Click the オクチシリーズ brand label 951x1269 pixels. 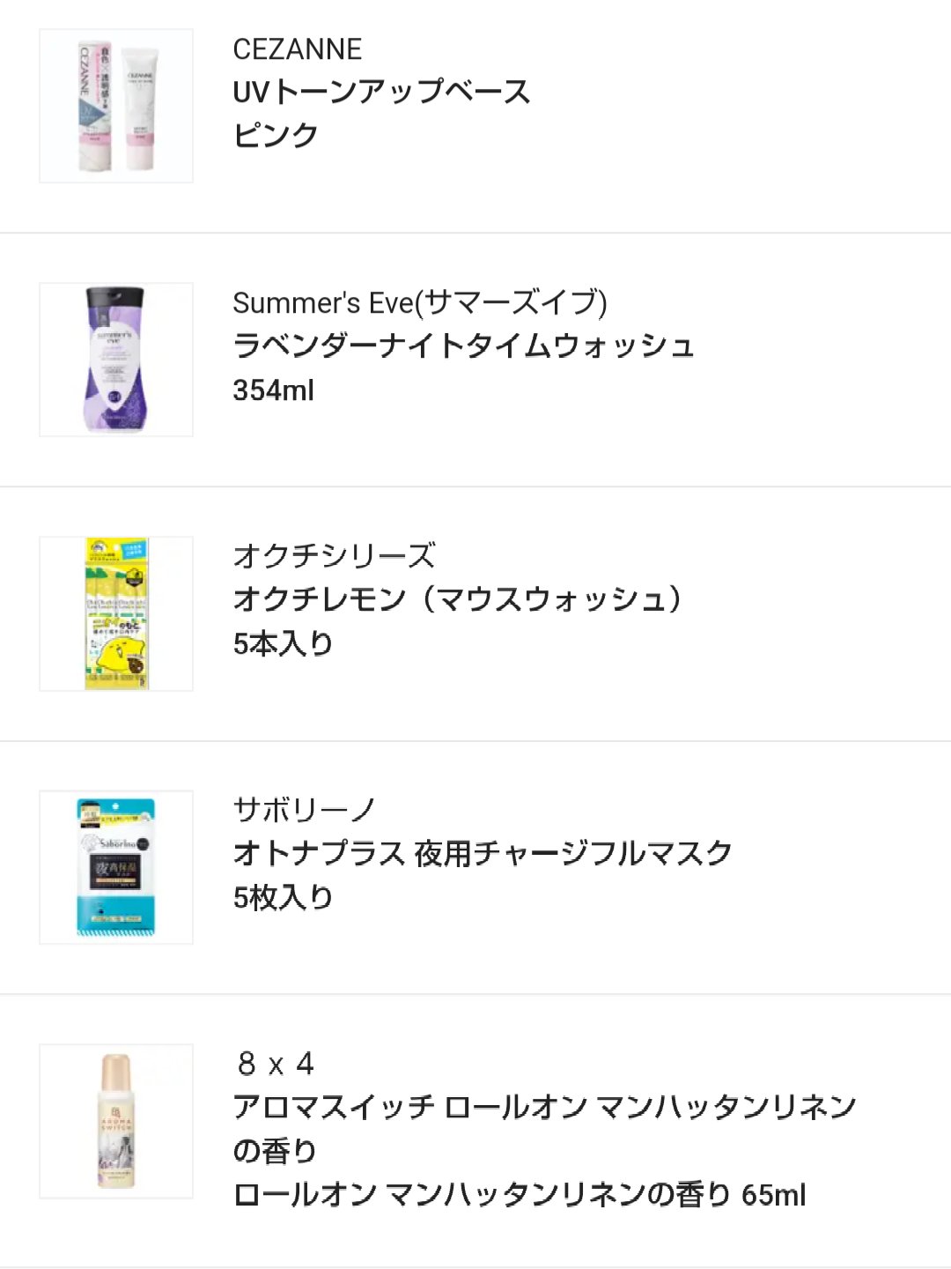click(x=334, y=556)
